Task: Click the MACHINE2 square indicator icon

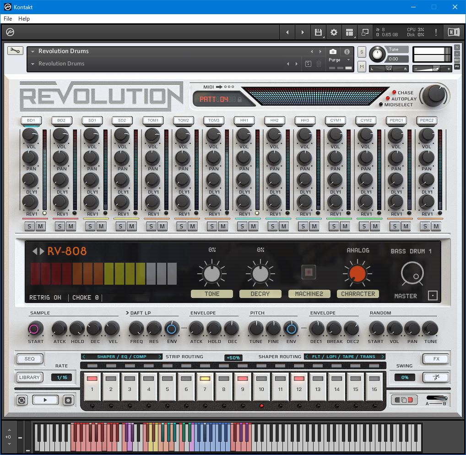Action: click(x=309, y=272)
